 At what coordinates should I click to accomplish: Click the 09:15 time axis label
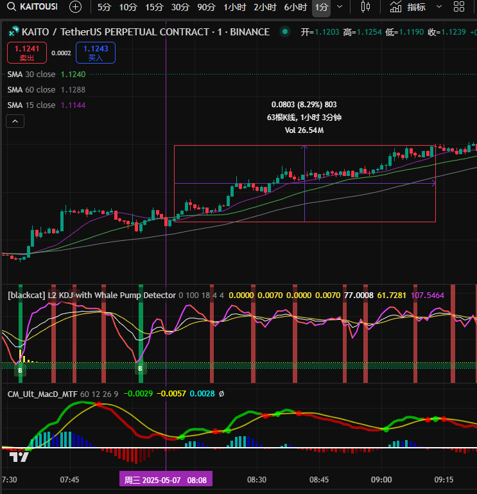pyautogui.click(x=444, y=480)
